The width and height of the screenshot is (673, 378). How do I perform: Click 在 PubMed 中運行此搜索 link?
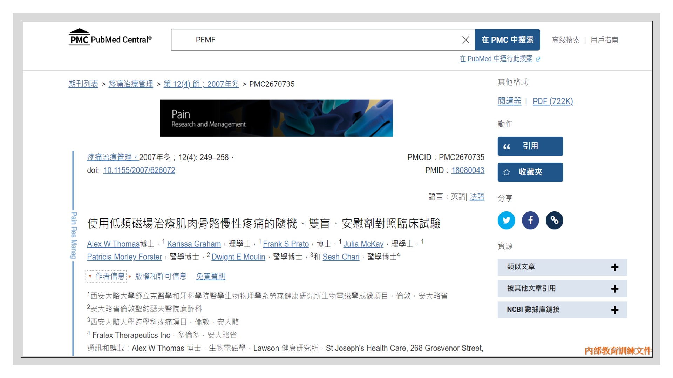click(x=496, y=59)
